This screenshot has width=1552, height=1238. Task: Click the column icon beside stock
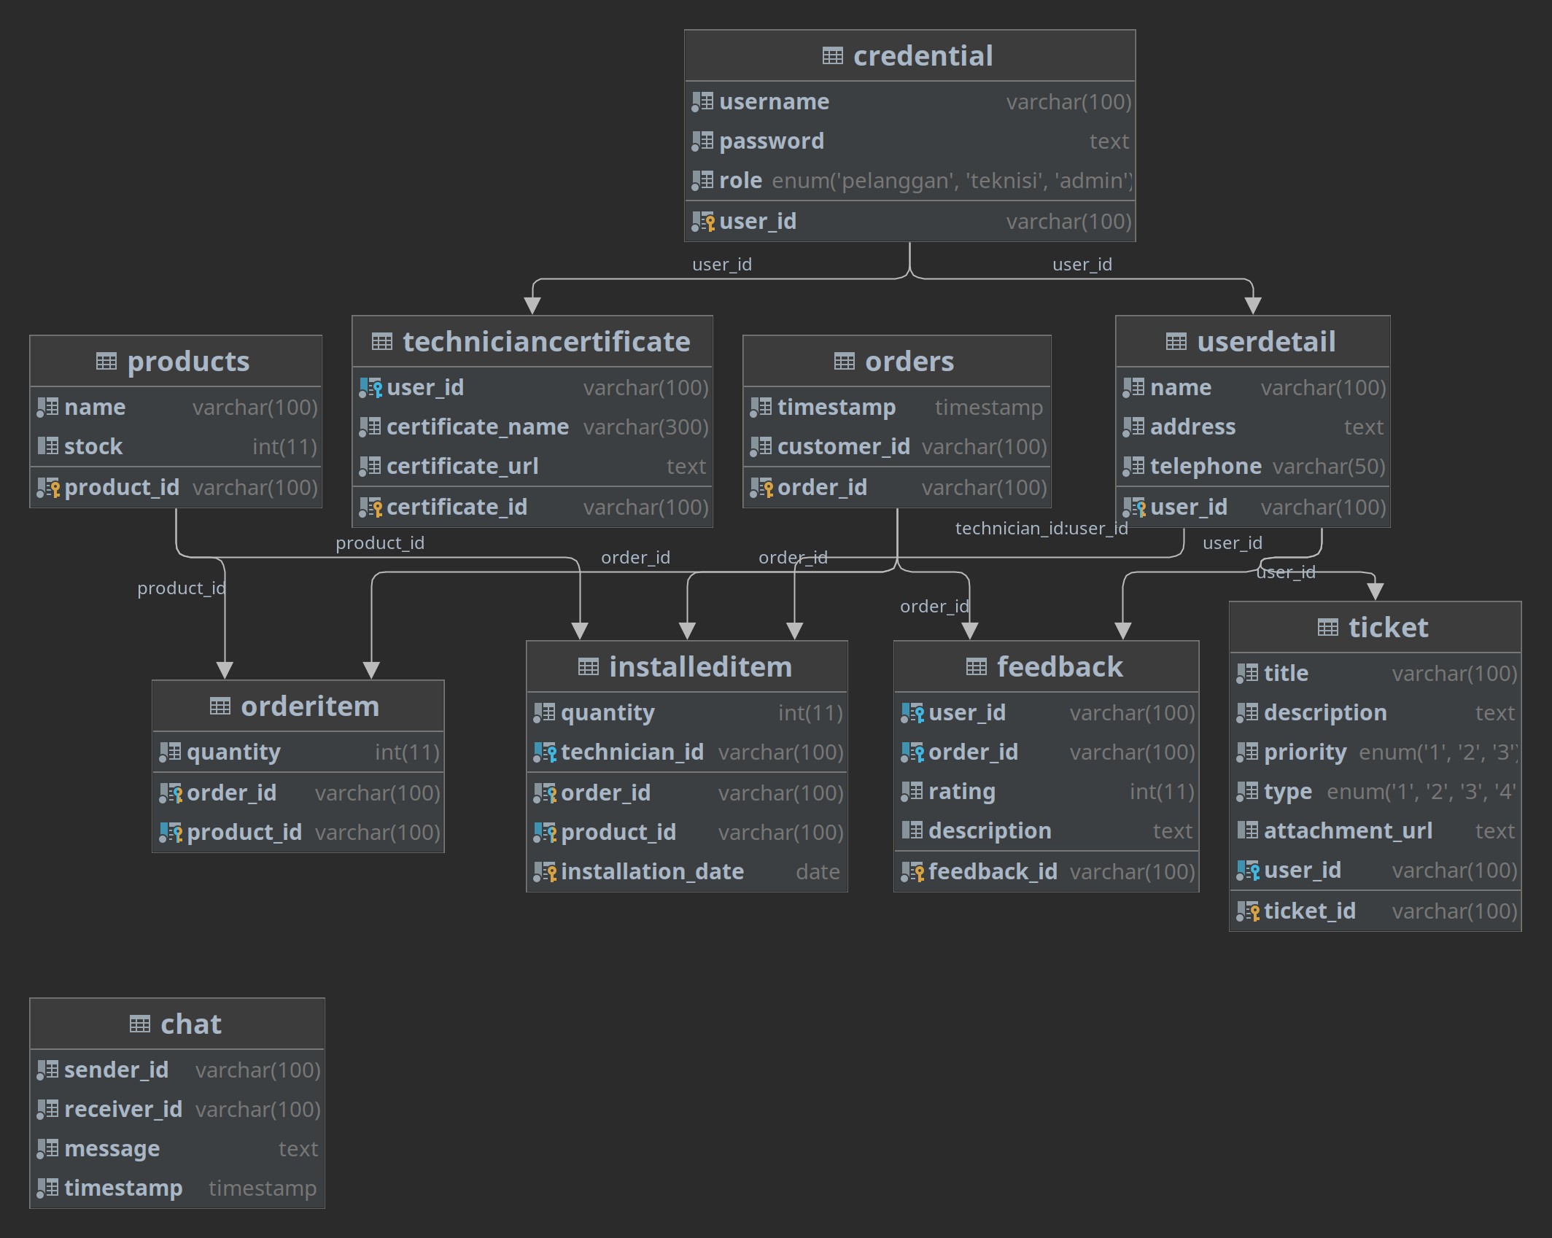[47, 447]
